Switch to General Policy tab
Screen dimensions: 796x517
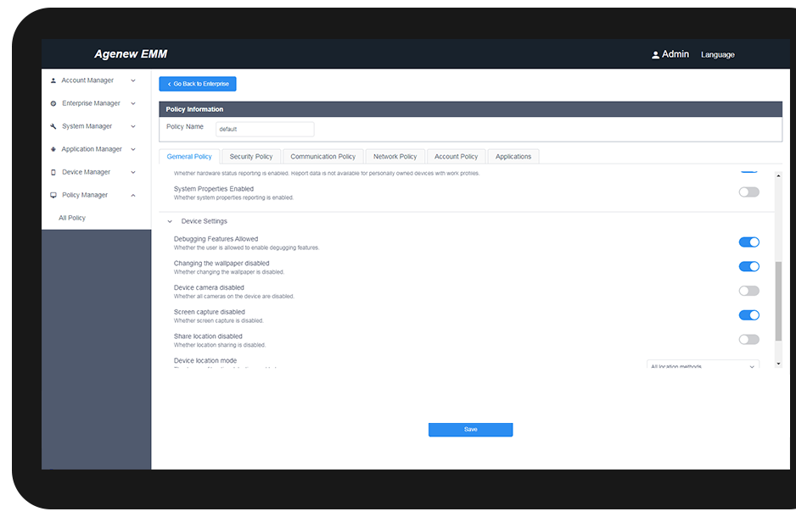click(189, 157)
